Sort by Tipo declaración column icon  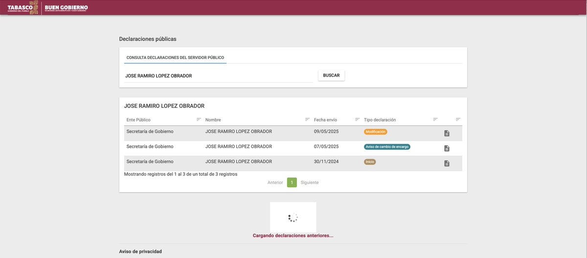point(435,119)
